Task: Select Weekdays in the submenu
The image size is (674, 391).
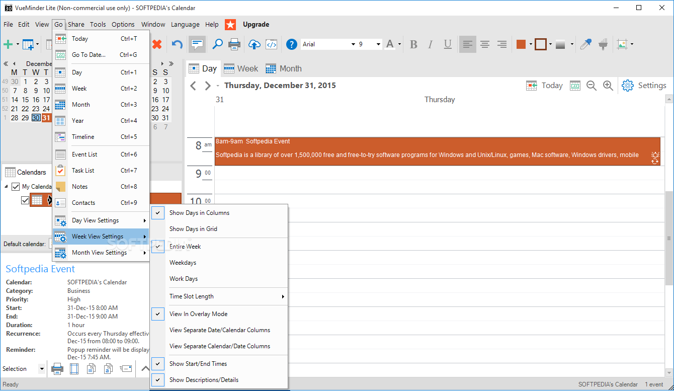Action: 219,263
